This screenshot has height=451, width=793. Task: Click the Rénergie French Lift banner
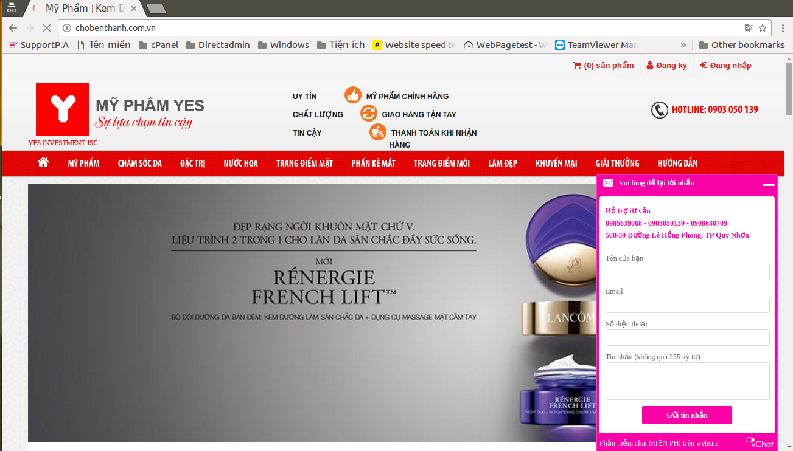pyautogui.click(x=312, y=313)
